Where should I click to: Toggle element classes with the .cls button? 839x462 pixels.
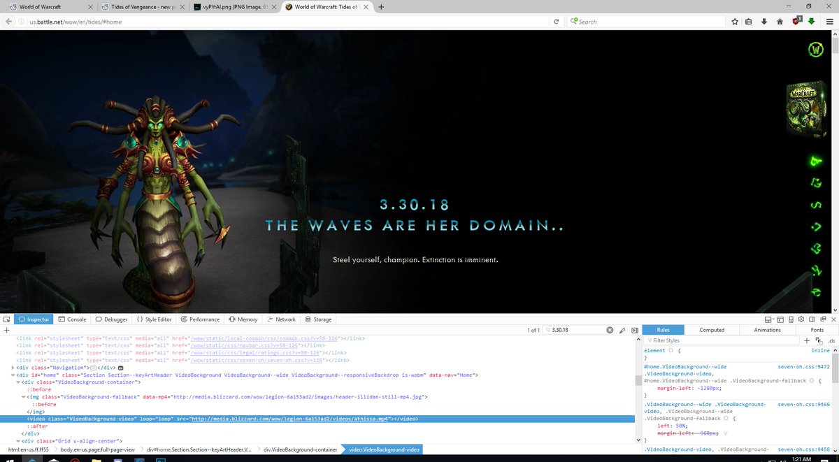click(831, 341)
